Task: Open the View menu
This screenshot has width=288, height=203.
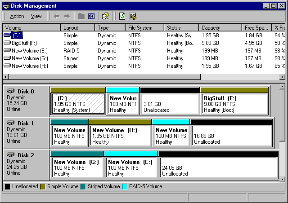Action: click(36, 16)
